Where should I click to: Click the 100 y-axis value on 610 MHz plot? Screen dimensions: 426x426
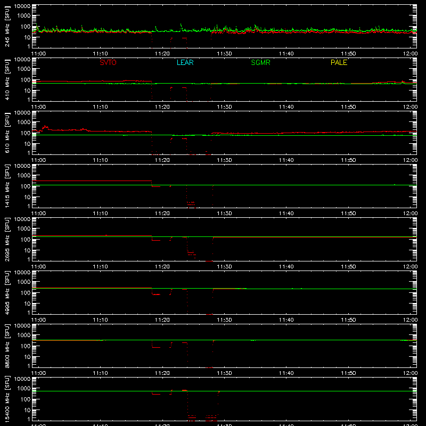(26, 133)
